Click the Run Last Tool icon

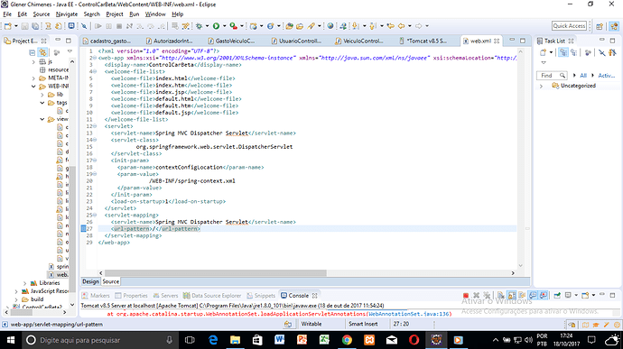coord(234,26)
